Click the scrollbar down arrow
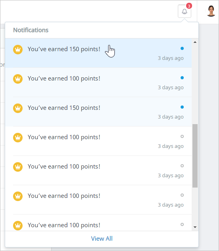This screenshot has height=251, width=219. coord(195,227)
